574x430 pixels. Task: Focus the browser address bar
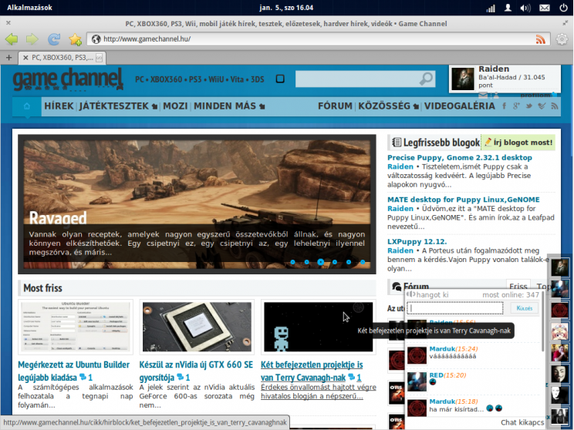click(319, 39)
